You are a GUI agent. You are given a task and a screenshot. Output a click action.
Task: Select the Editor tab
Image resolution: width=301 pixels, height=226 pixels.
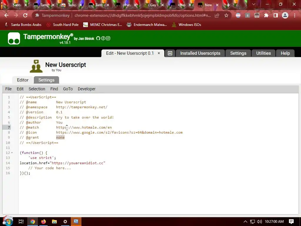pos(23,80)
